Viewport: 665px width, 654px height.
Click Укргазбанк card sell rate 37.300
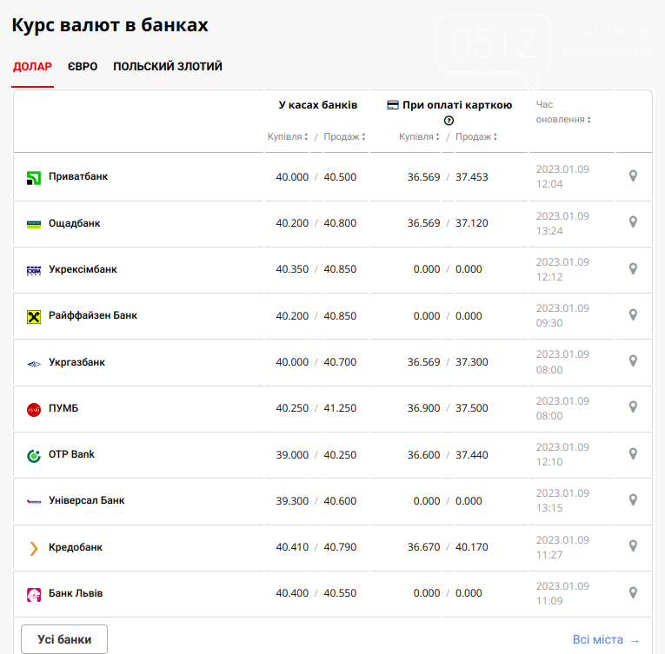[472, 362]
